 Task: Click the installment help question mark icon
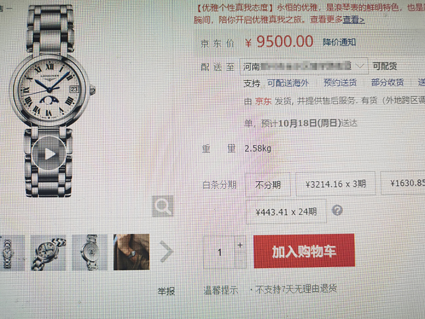(x=337, y=211)
